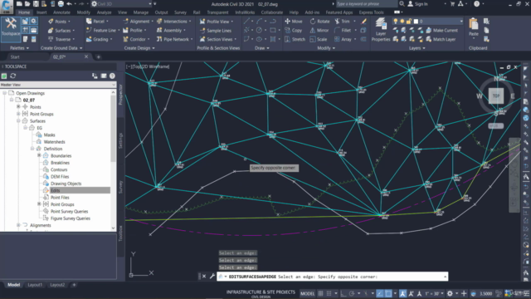Open the Surfaces dropdown in ribbon
The width and height of the screenshot is (531, 299).
click(x=61, y=31)
